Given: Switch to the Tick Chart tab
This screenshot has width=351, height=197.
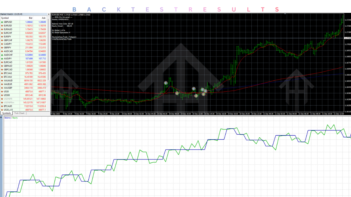Looking at the screenshot, I should point(19,113).
